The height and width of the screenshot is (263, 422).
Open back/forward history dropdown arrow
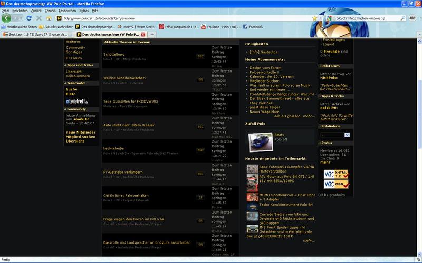[x=21, y=18]
